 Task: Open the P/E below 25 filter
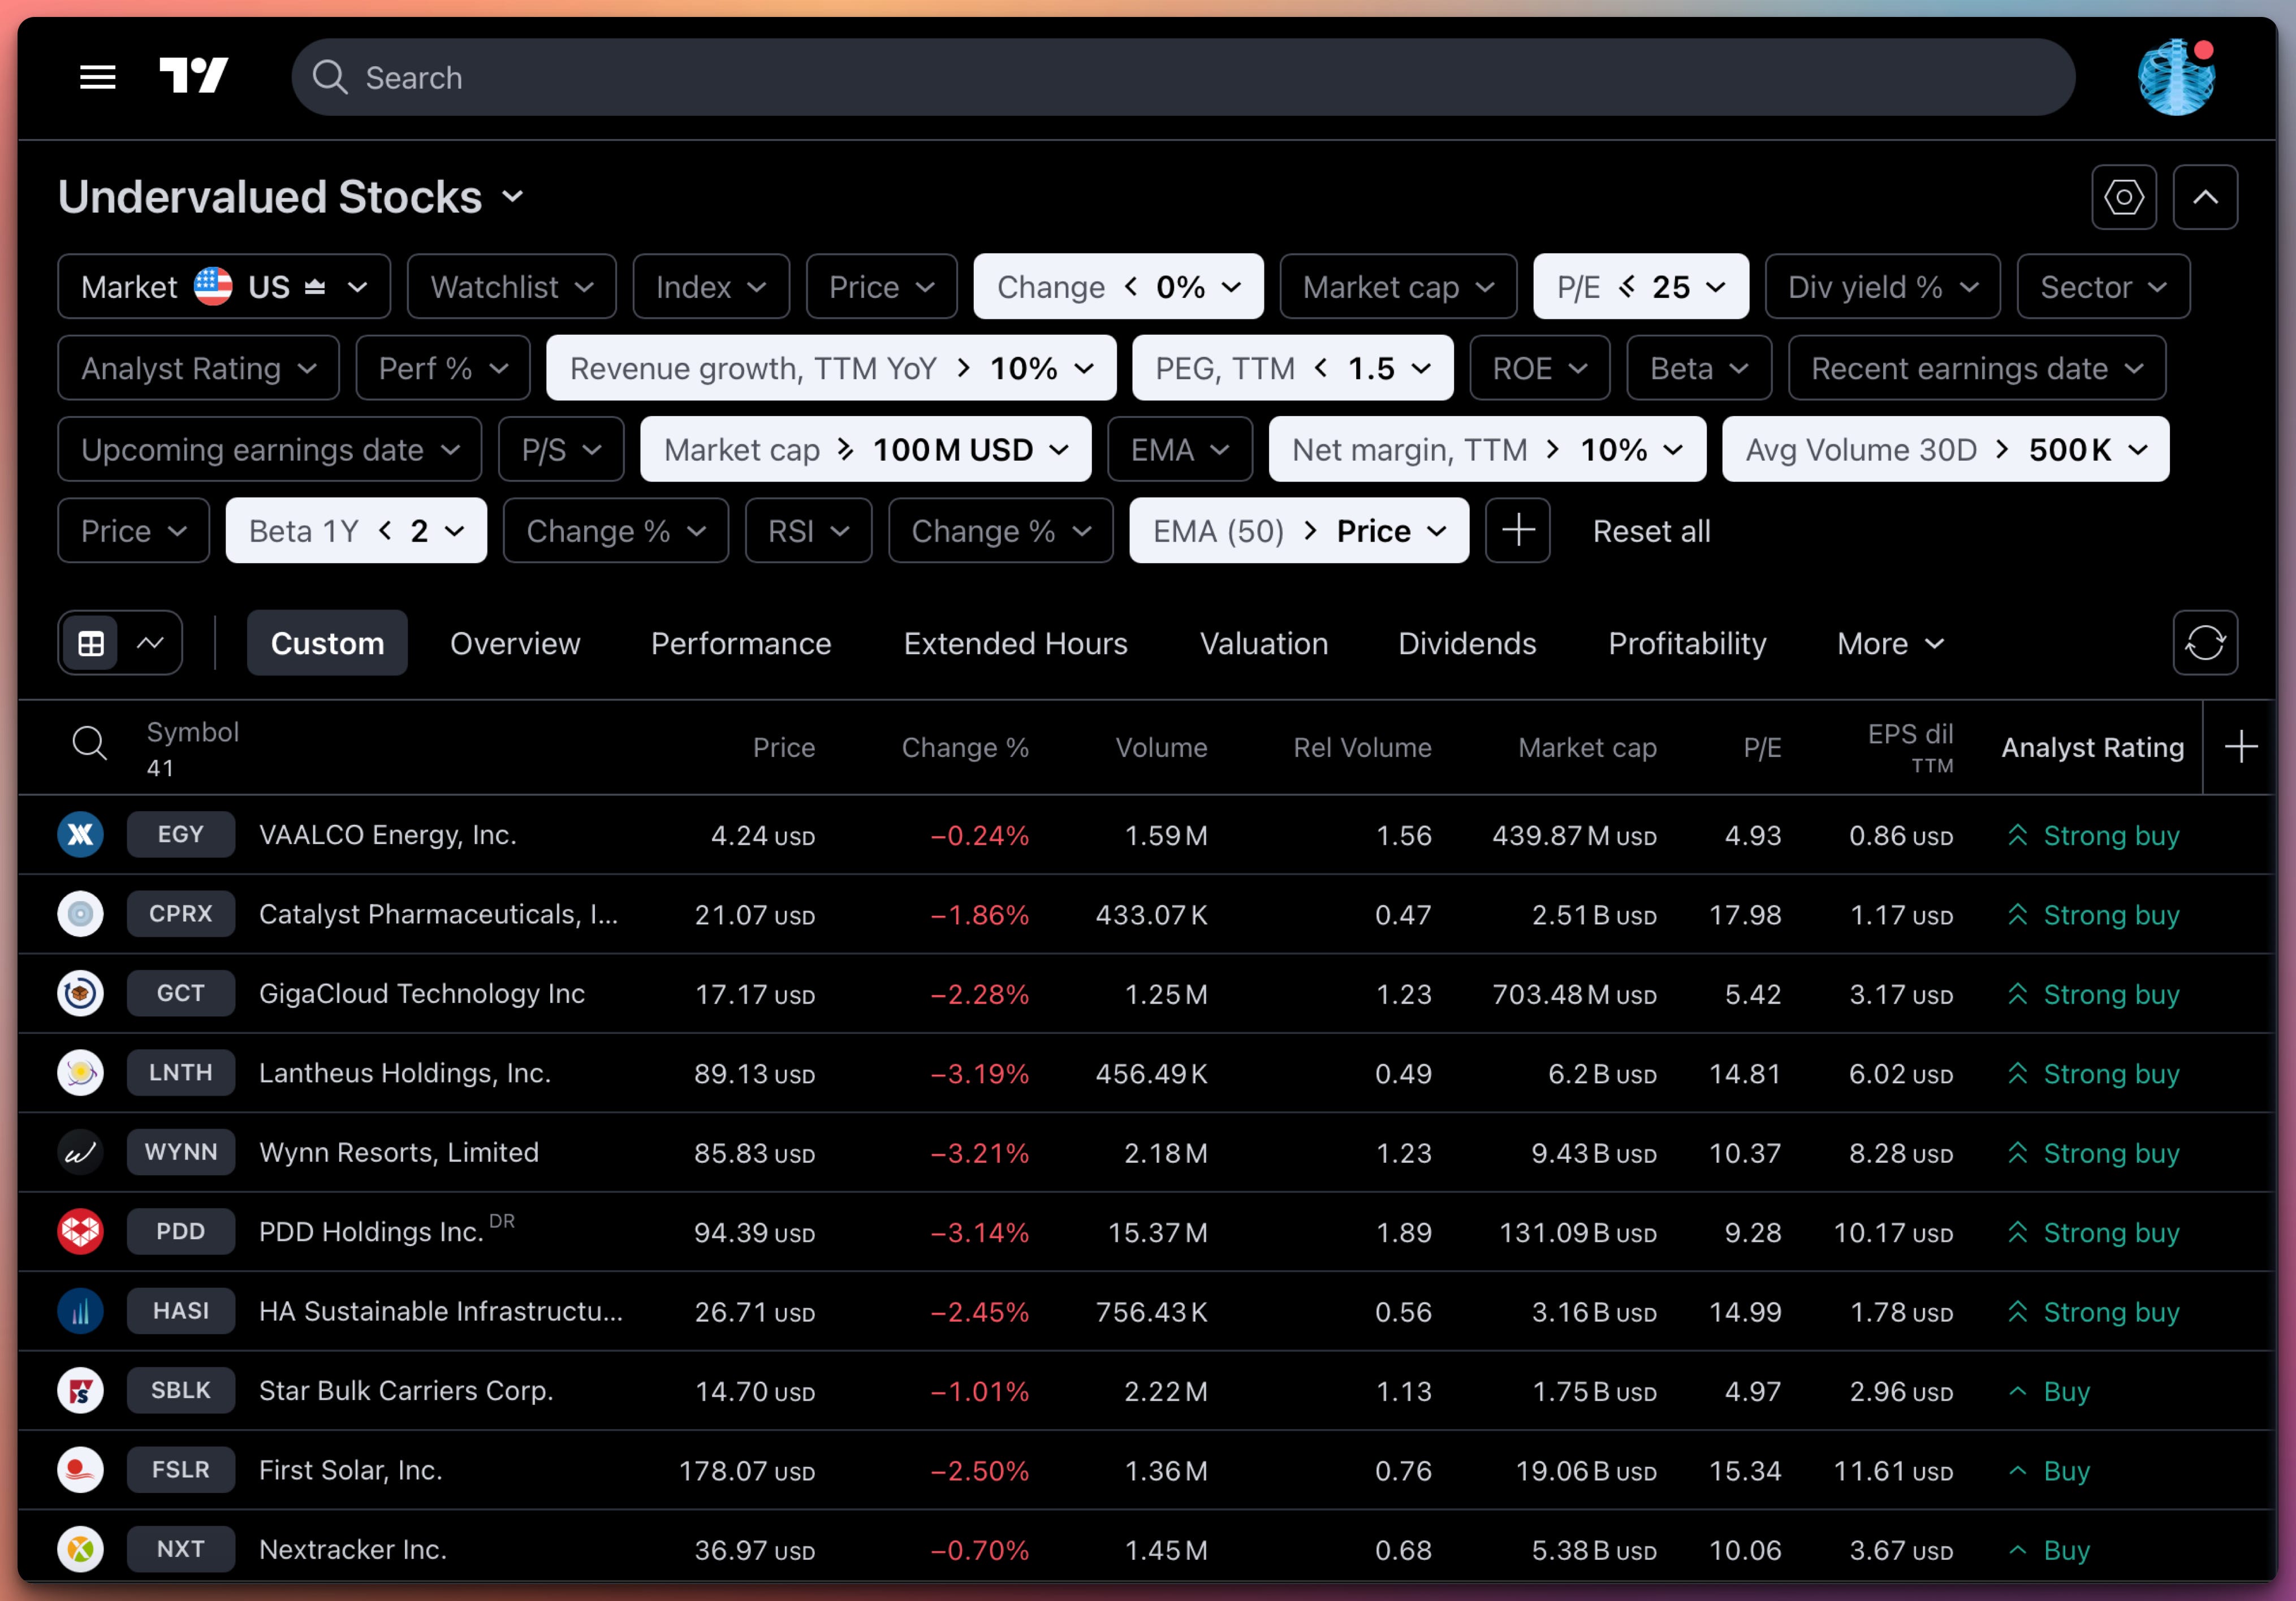1640,287
